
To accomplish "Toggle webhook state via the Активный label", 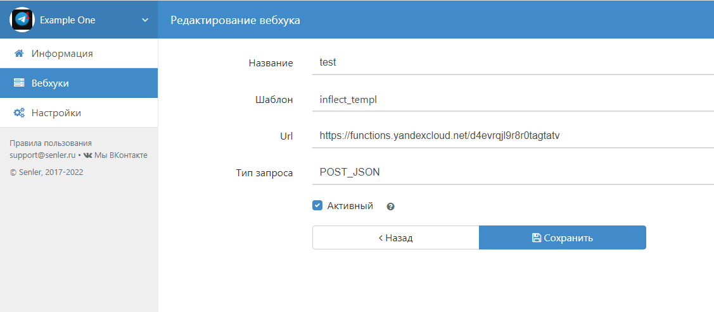I will click(x=350, y=206).
